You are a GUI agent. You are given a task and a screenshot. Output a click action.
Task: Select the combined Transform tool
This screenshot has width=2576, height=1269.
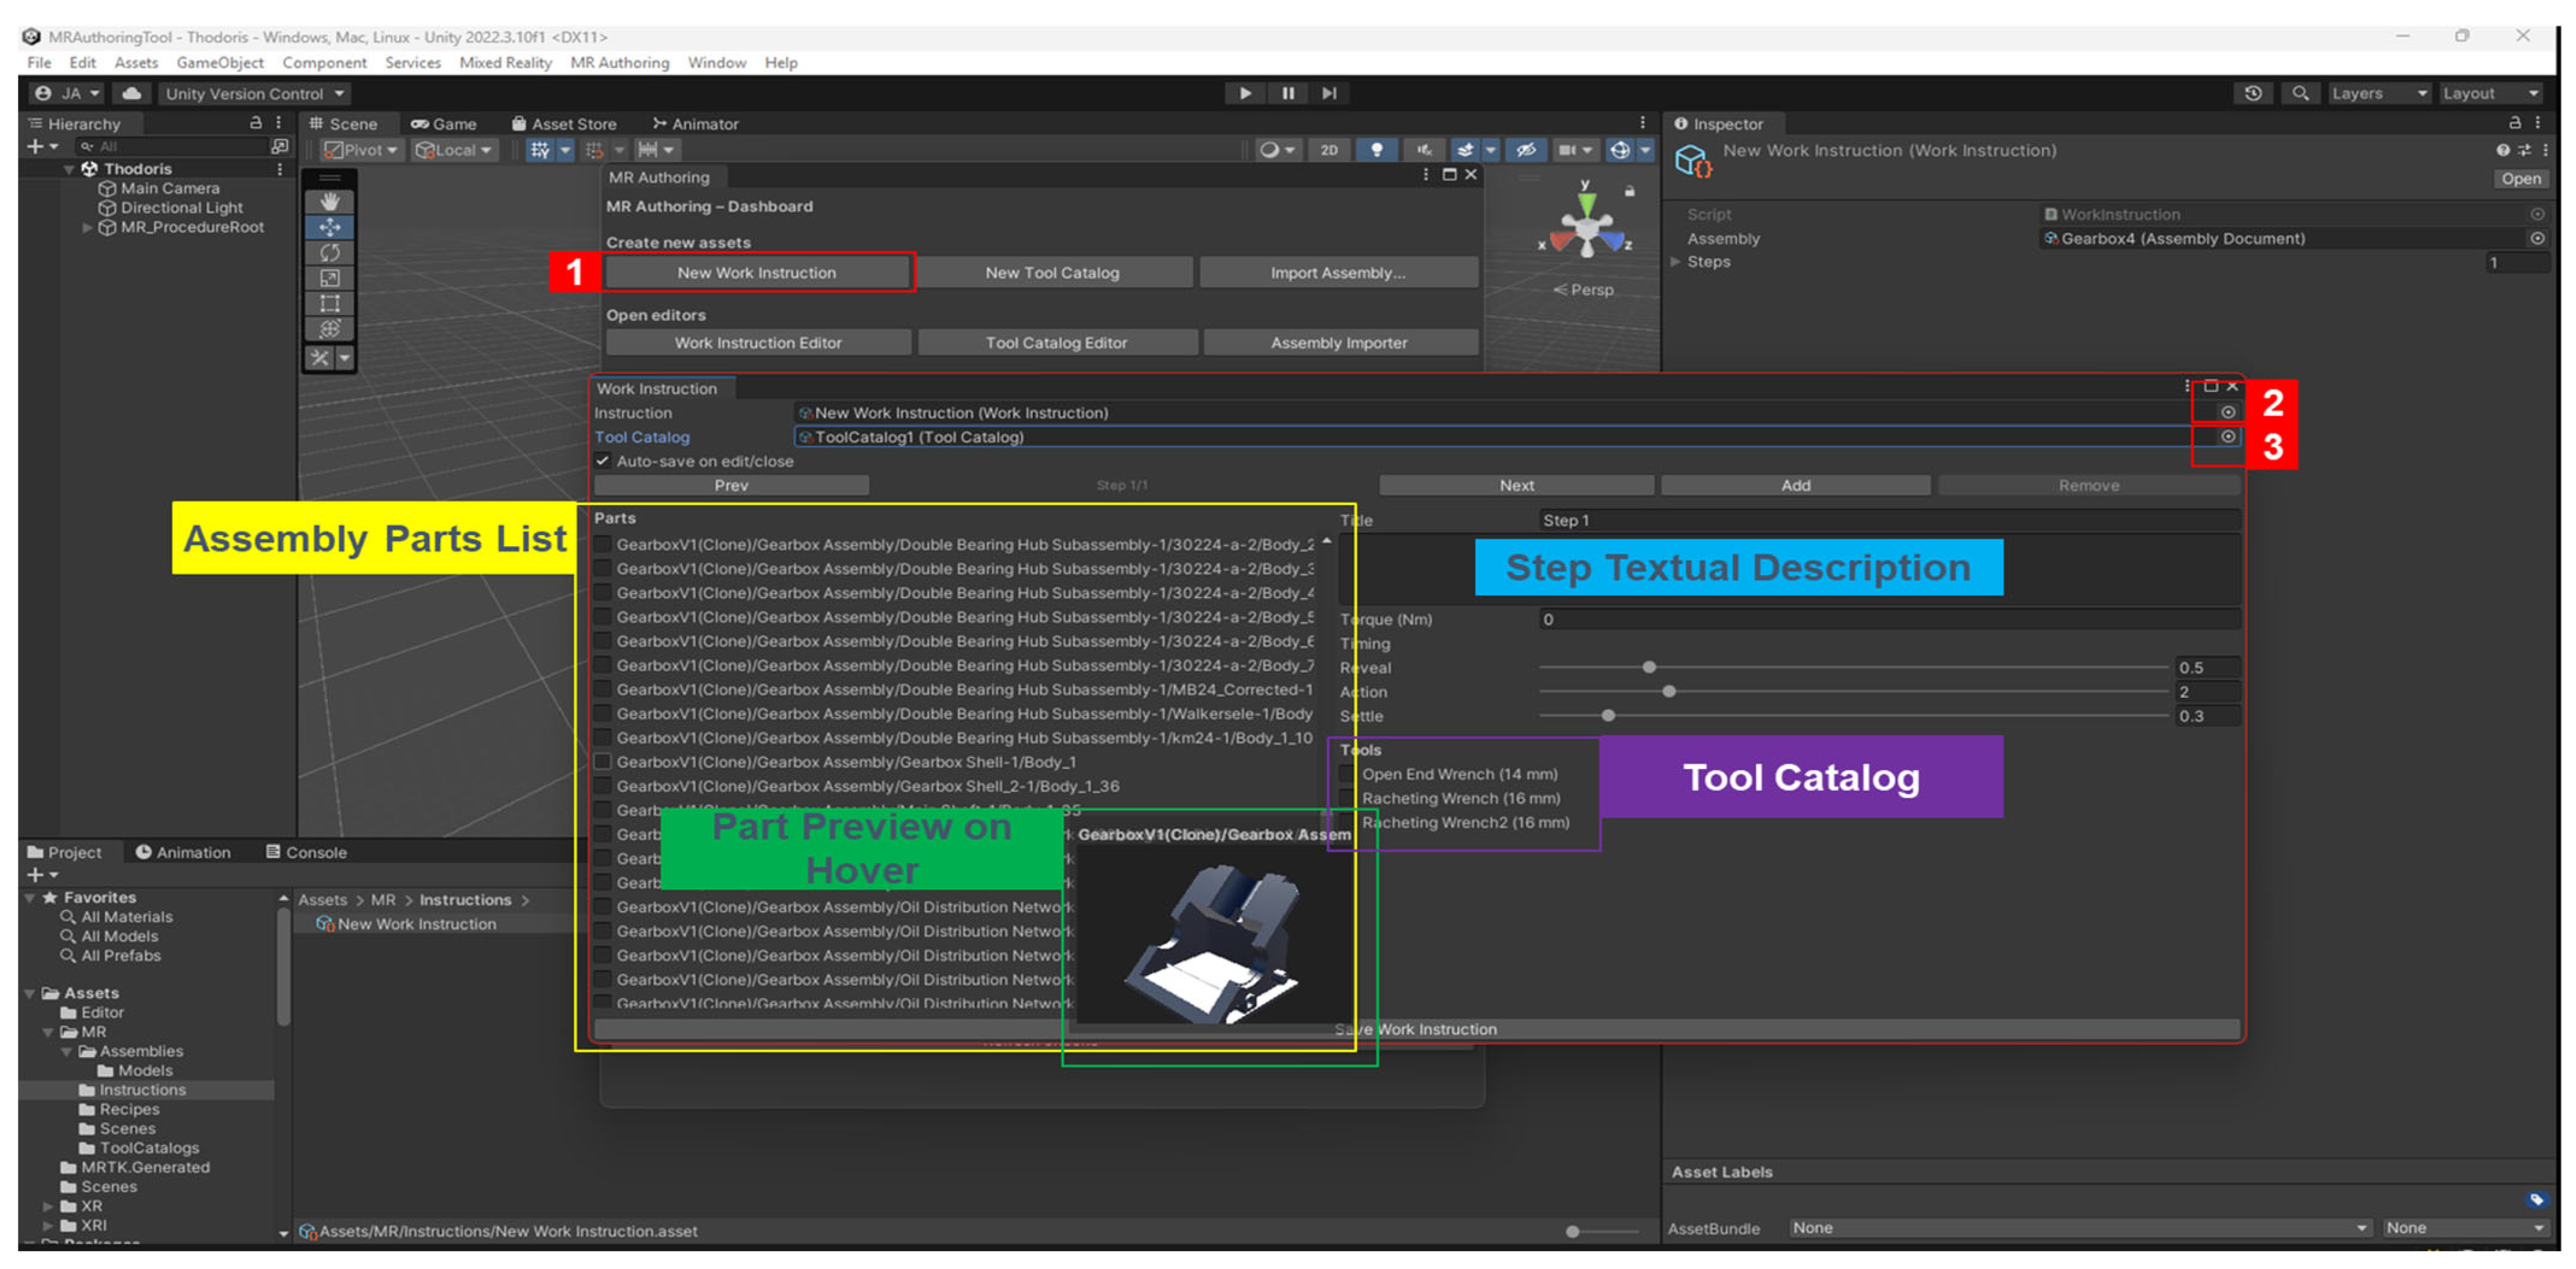329,329
